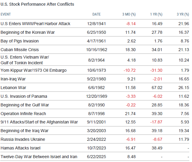Select the Hamas Attacks Israel row label
Viewport: 192px width, 162px height.
20,148
